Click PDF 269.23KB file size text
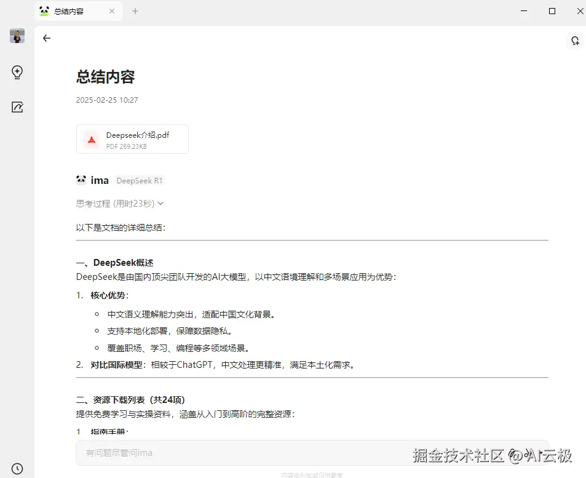Image resolution: width=586 pixels, height=478 pixels. click(x=126, y=146)
